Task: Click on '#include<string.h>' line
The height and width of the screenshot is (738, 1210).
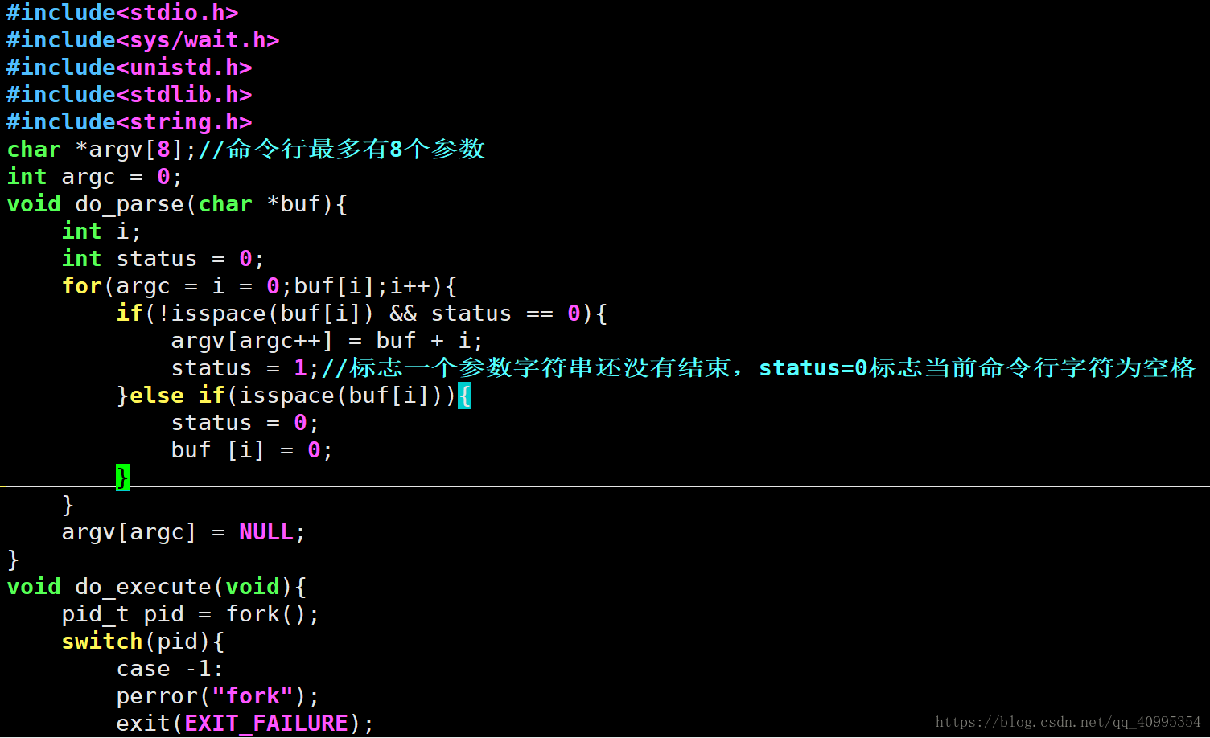Action: (x=129, y=122)
